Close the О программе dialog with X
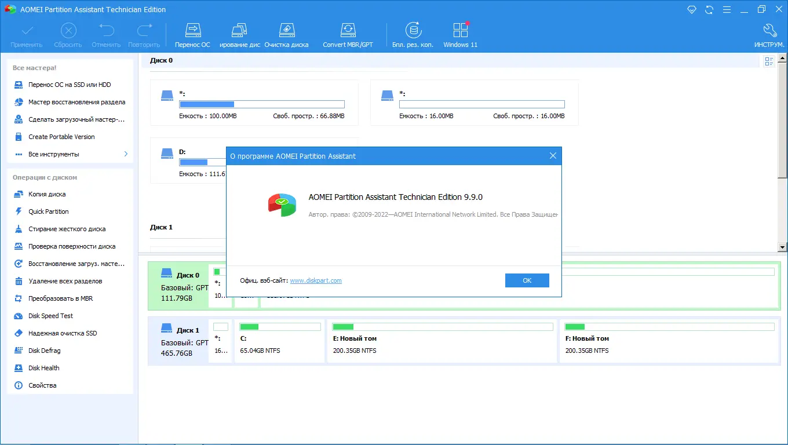The height and width of the screenshot is (445, 788). pyautogui.click(x=553, y=156)
